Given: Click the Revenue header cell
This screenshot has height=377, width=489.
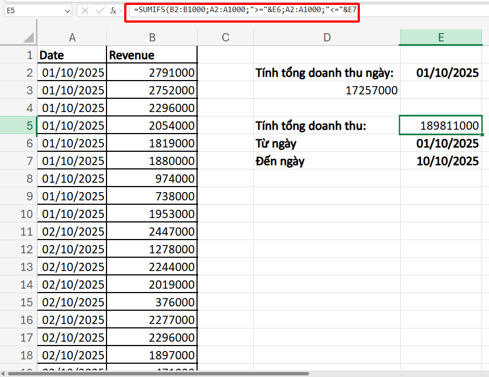Looking at the screenshot, I should (x=152, y=55).
